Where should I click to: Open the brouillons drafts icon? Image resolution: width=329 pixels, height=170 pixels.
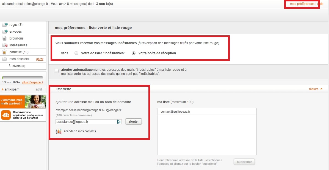coord(5,38)
